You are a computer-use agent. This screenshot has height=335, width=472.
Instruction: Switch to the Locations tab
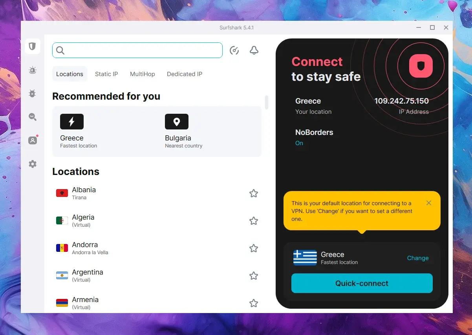70,74
